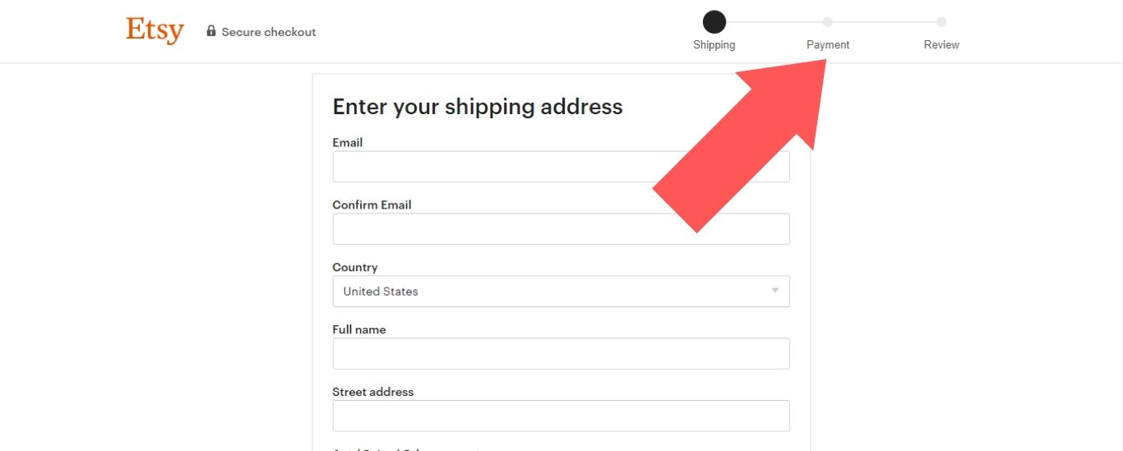Image resolution: width=1123 pixels, height=451 pixels.
Task: Click the secure checkout padlock icon
Action: point(211,31)
